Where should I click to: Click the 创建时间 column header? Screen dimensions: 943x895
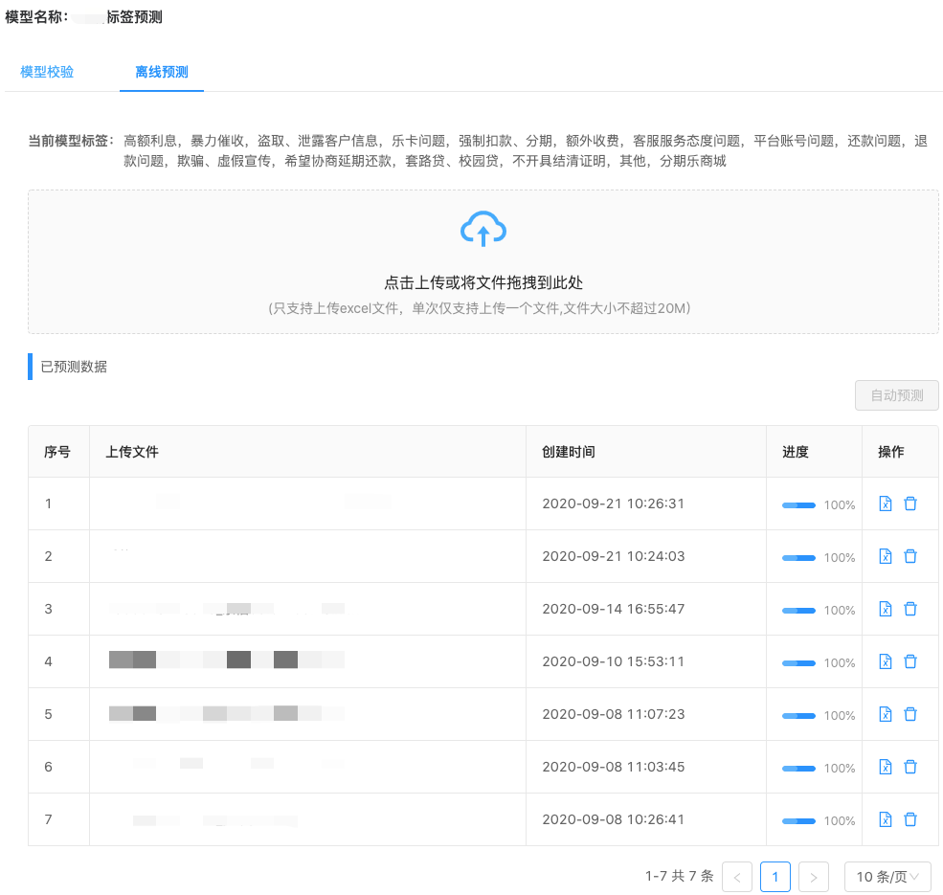(x=569, y=452)
